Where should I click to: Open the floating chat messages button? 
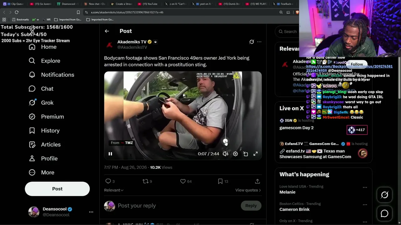(384, 213)
